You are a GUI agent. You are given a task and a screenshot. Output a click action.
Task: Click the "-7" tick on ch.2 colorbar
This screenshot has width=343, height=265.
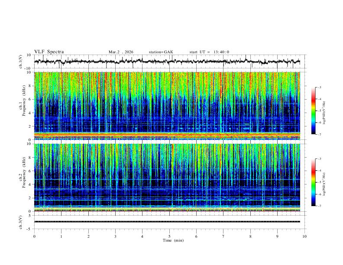pyautogui.click(x=319, y=206)
